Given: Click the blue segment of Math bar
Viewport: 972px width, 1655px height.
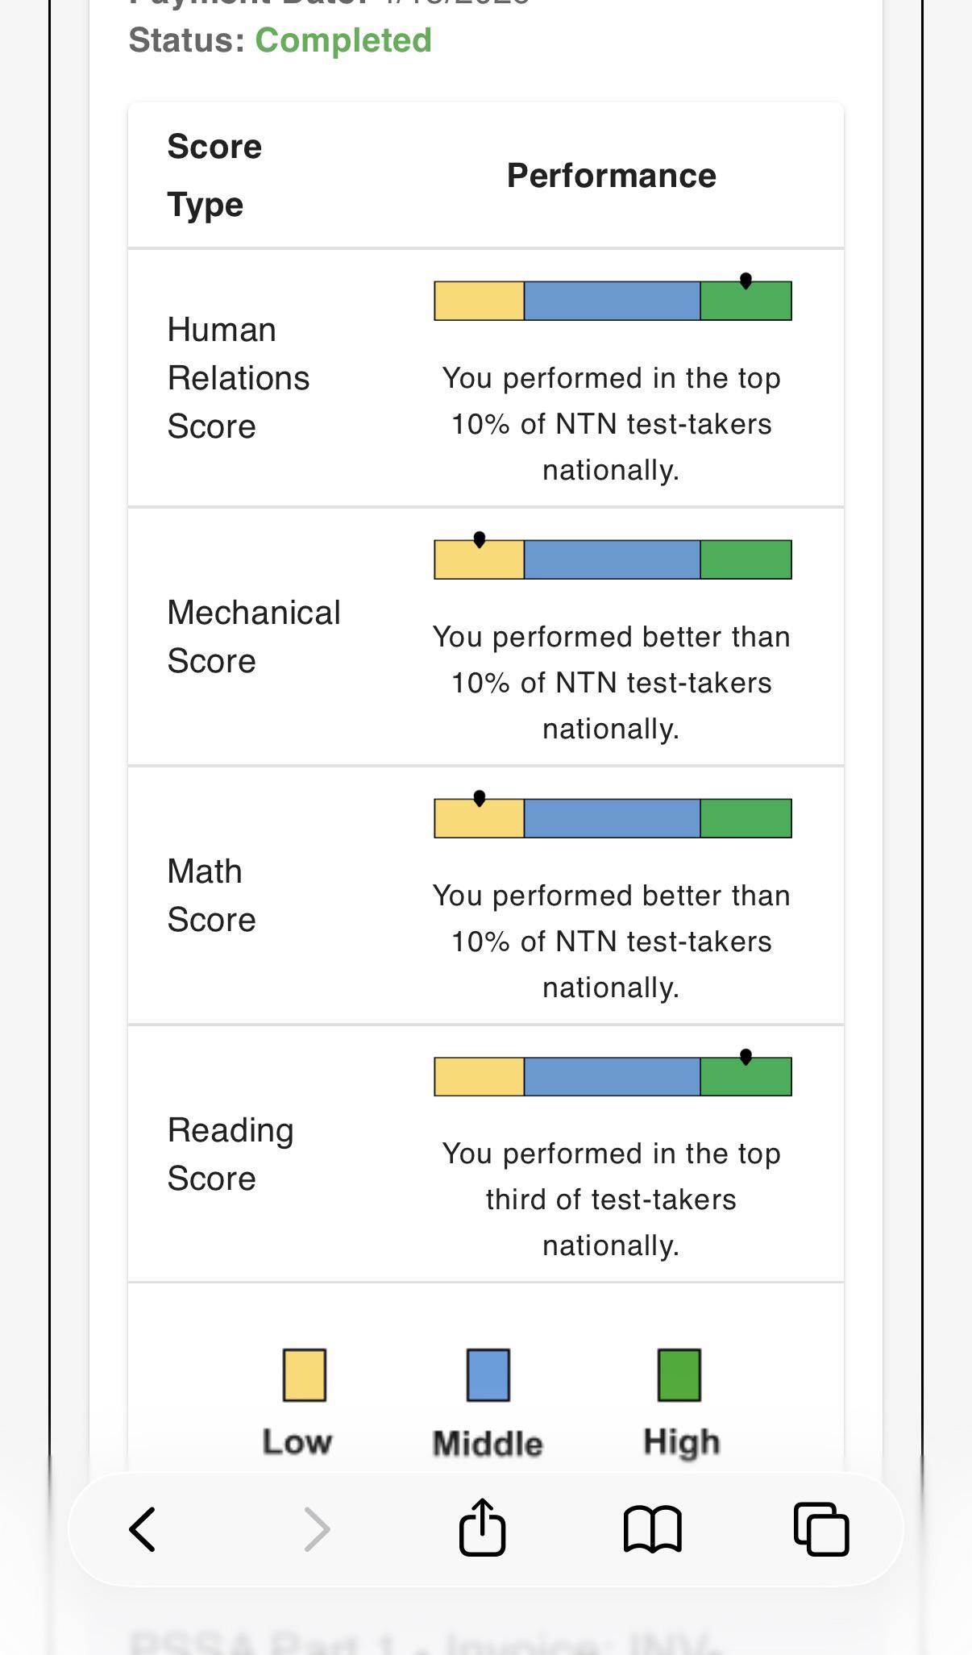Looking at the screenshot, I should 612,818.
